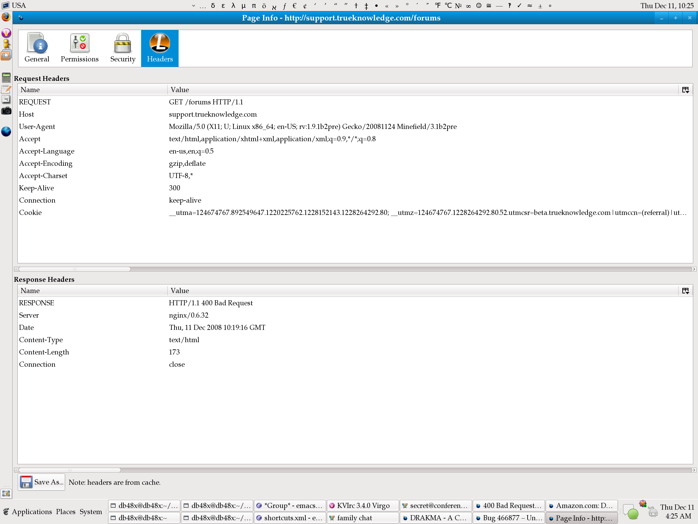This screenshot has width=698, height=524.
Task: Sort Request Headers by Value column
Action: tap(423, 90)
